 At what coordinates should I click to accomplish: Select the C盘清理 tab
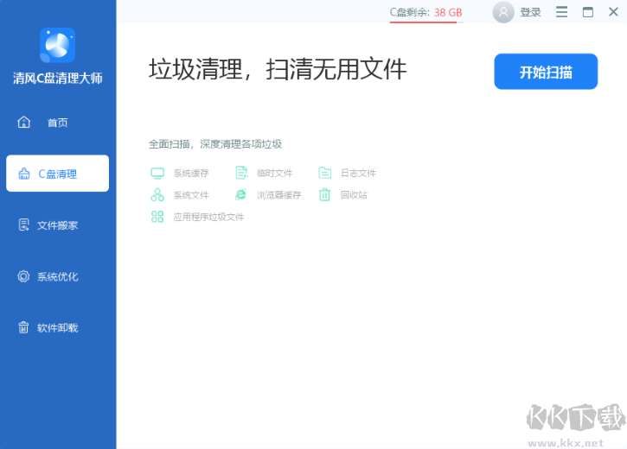coord(58,174)
